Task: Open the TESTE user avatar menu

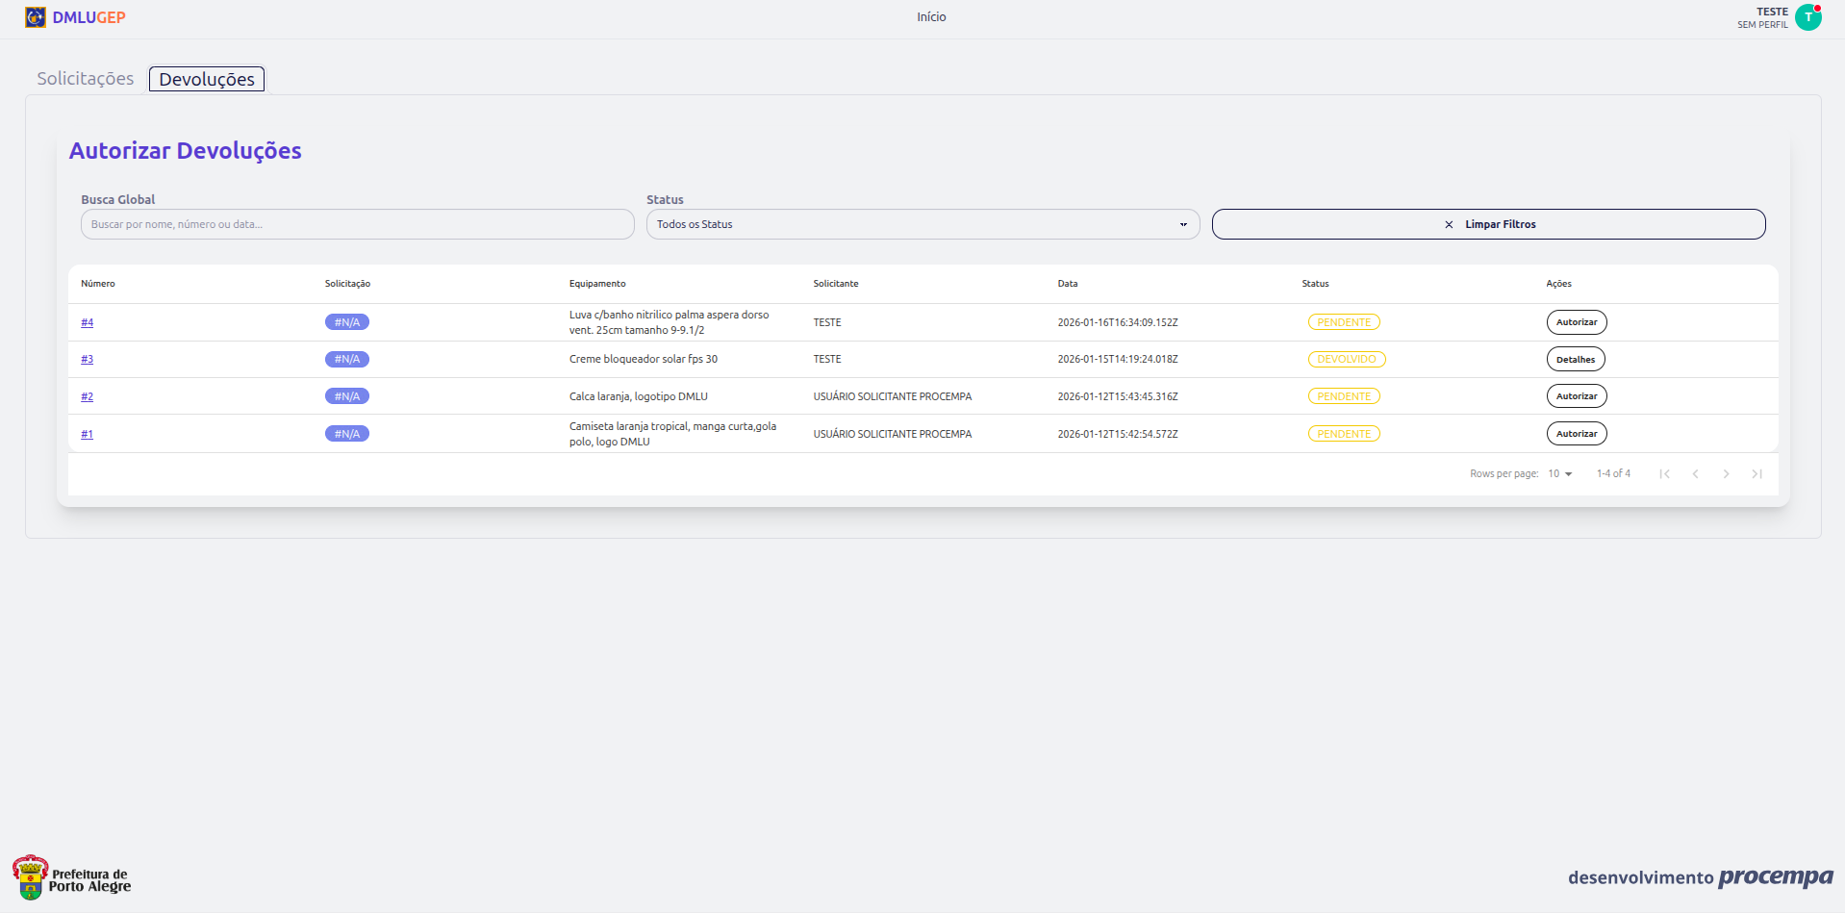Action: click(x=1807, y=17)
